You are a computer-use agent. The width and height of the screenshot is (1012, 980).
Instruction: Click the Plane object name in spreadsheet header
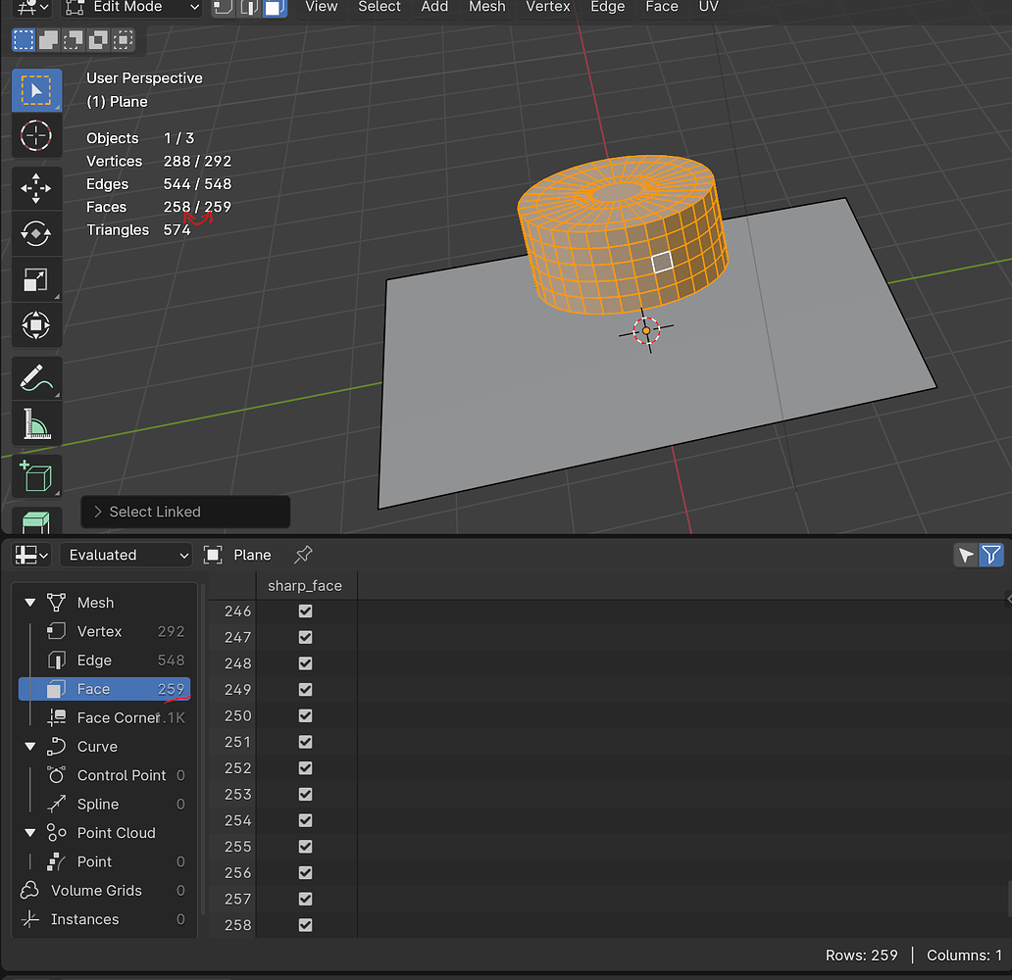(252, 555)
